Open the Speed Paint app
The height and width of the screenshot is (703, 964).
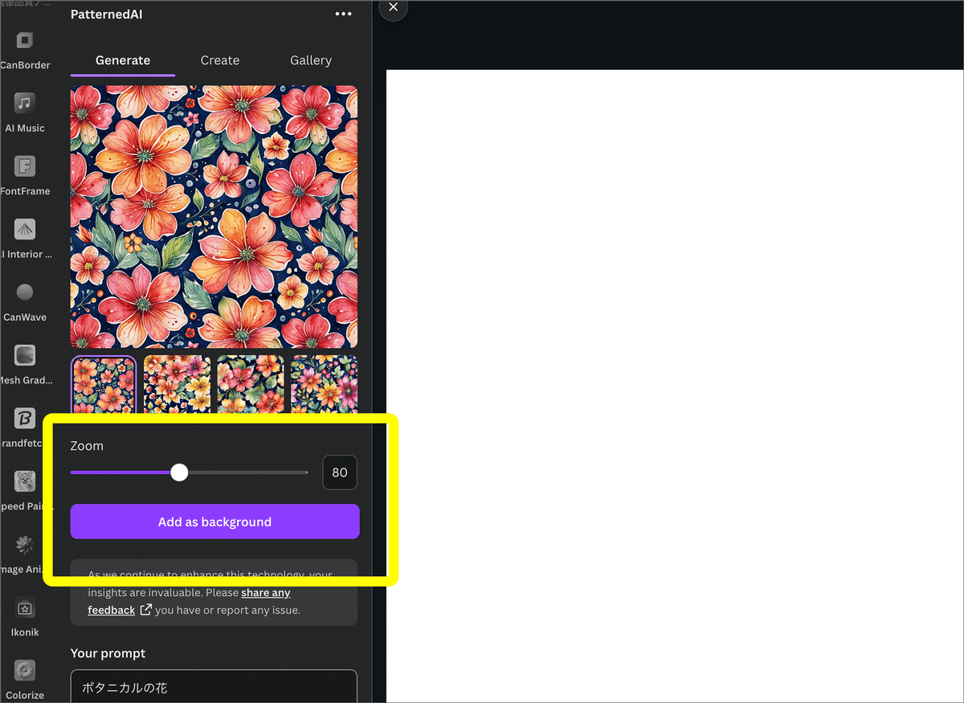point(24,482)
